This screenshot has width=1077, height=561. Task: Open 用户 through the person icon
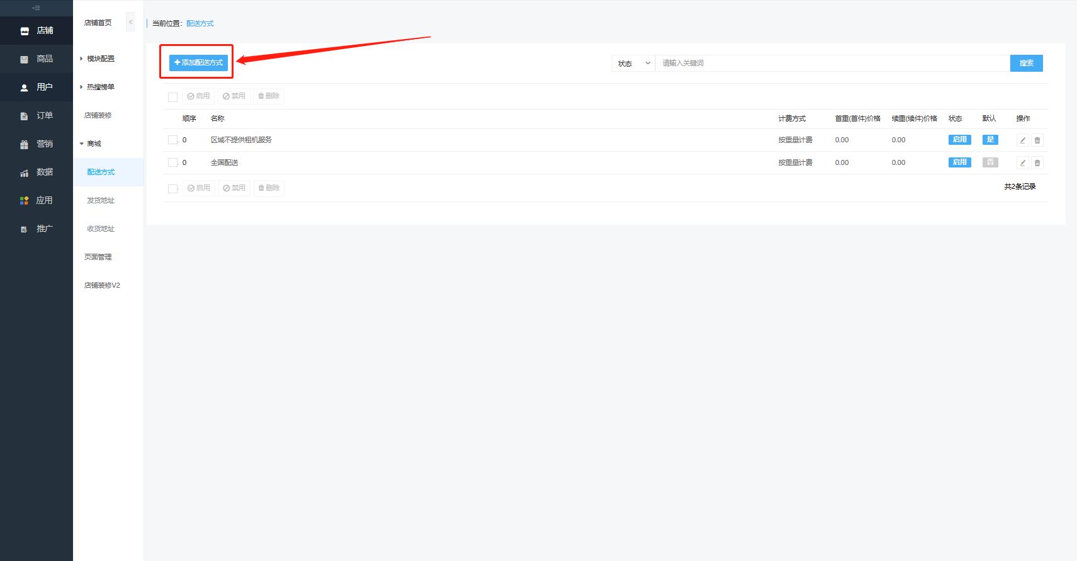(25, 88)
